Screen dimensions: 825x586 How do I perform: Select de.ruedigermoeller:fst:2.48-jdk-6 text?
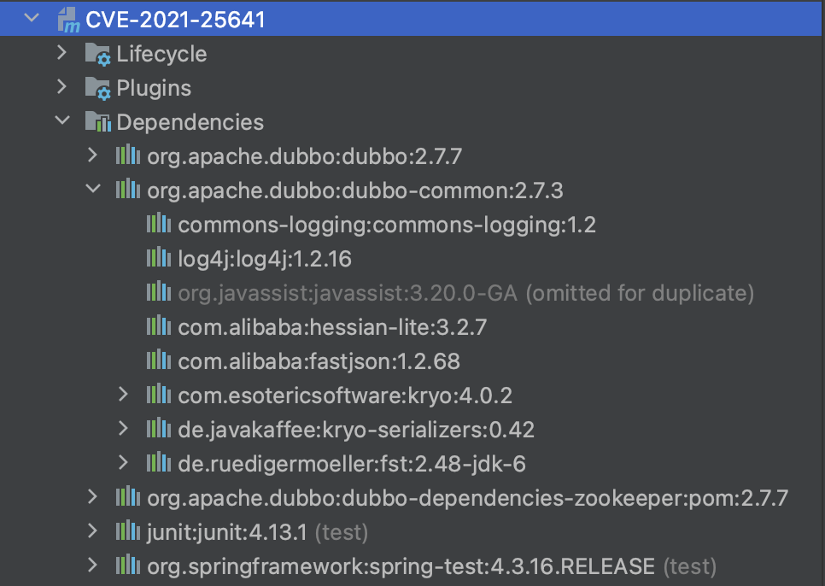[352, 465]
